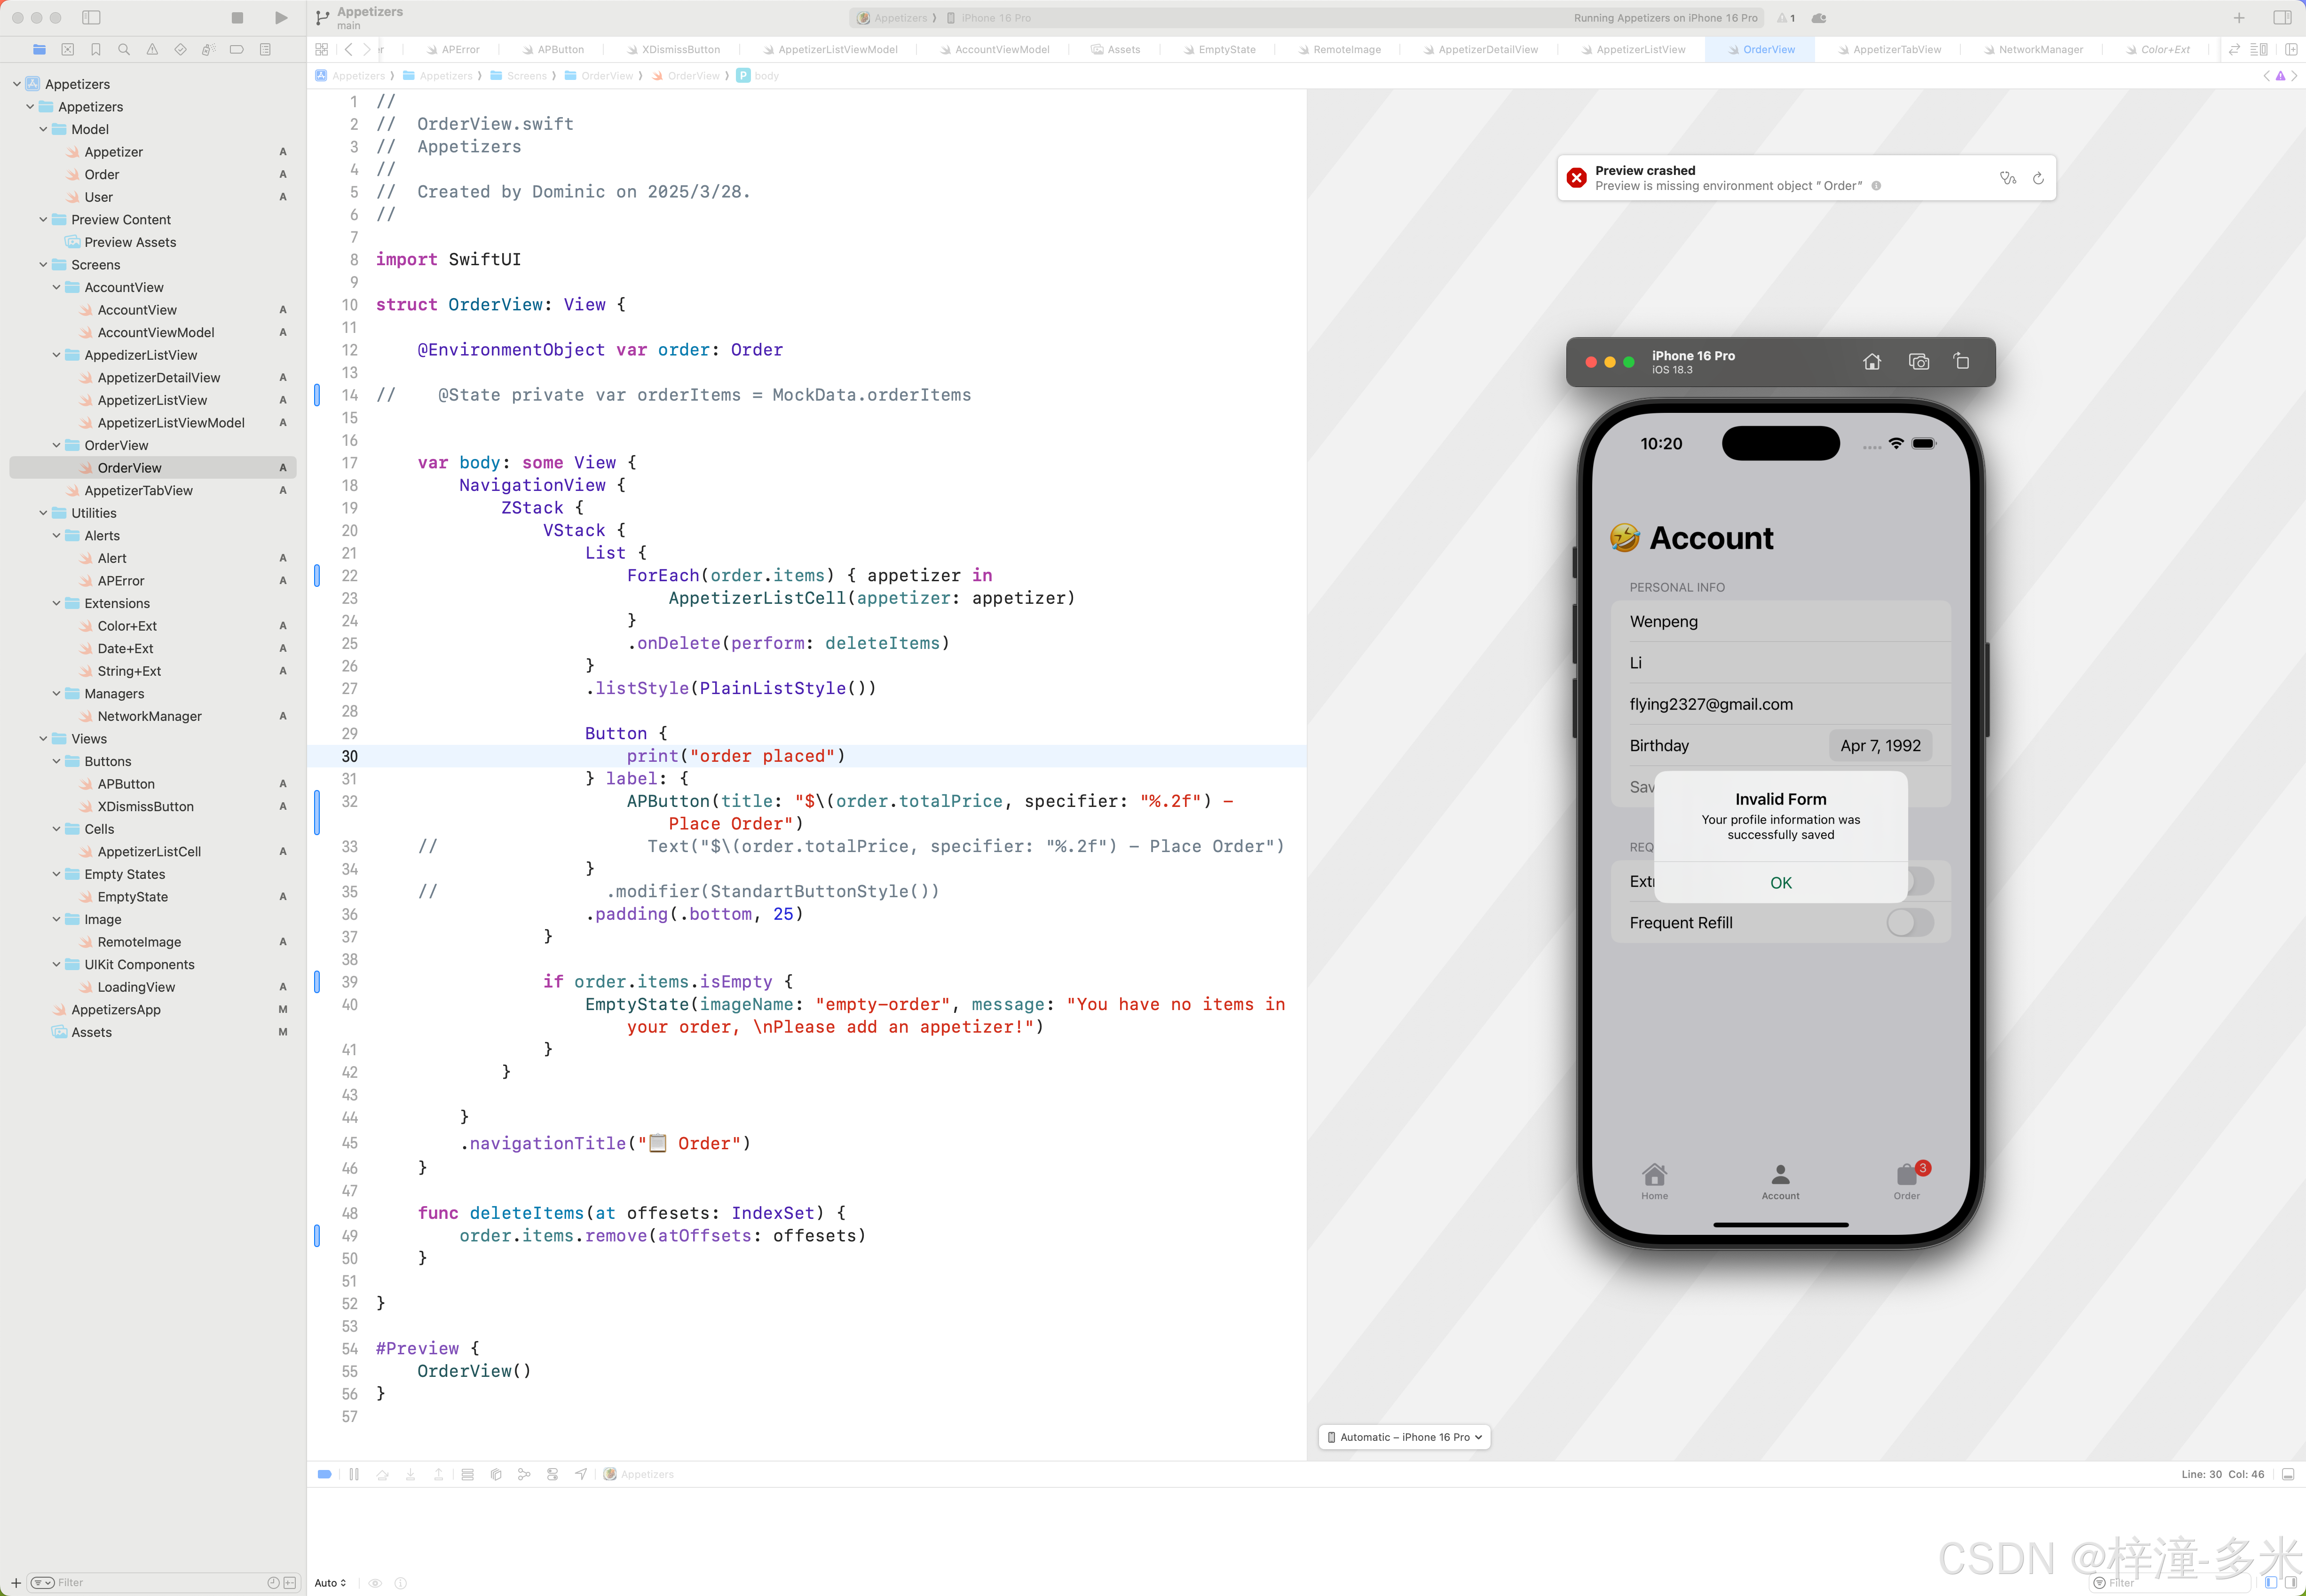Image resolution: width=2306 pixels, height=1596 pixels.
Task: Open Debug View Hierarchy icon
Action: [x=496, y=1474]
